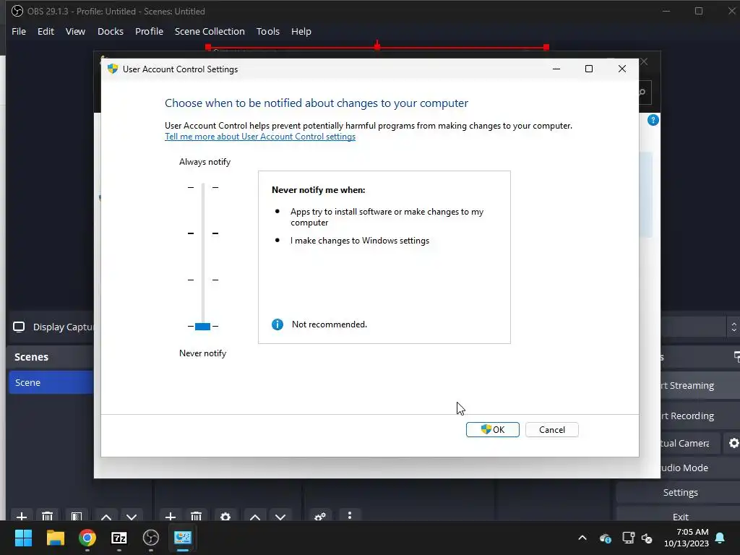The height and width of the screenshot is (555, 740).
Task: Open source properties gear in Sources dock
Action: pyautogui.click(x=225, y=516)
